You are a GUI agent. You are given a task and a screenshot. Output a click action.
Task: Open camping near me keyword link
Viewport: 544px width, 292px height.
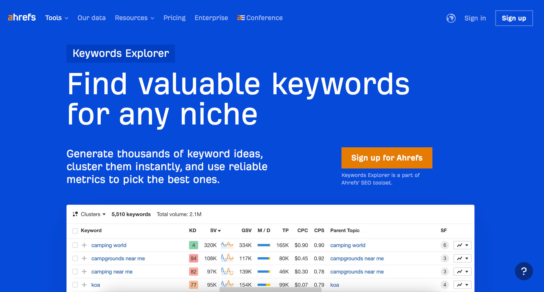pos(112,272)
